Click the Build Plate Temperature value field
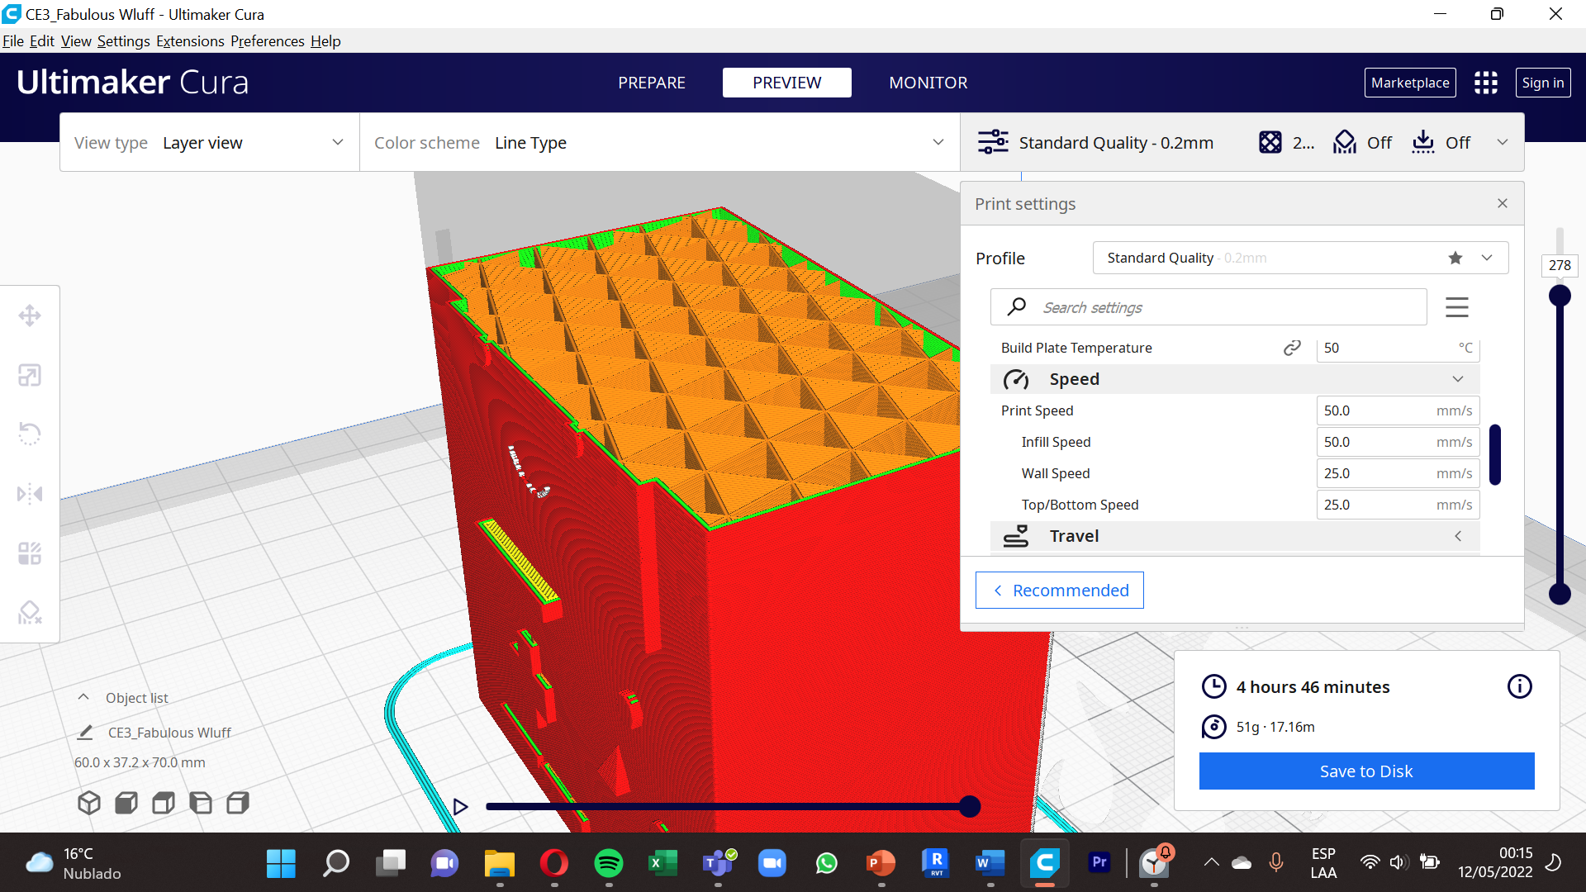The width and height of the screenshot is (1586, 892). (x=1398, y=348)
